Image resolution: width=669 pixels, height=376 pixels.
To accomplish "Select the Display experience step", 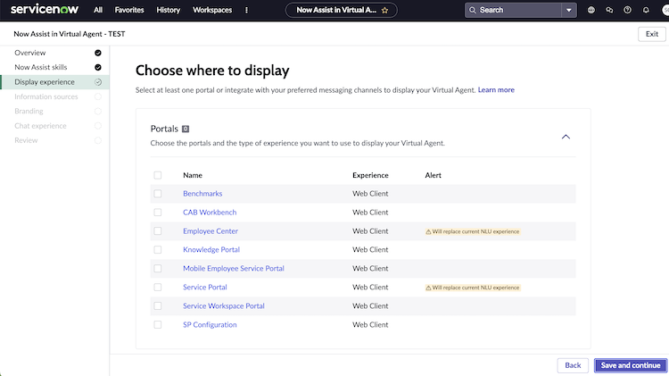I will [54, 82].
